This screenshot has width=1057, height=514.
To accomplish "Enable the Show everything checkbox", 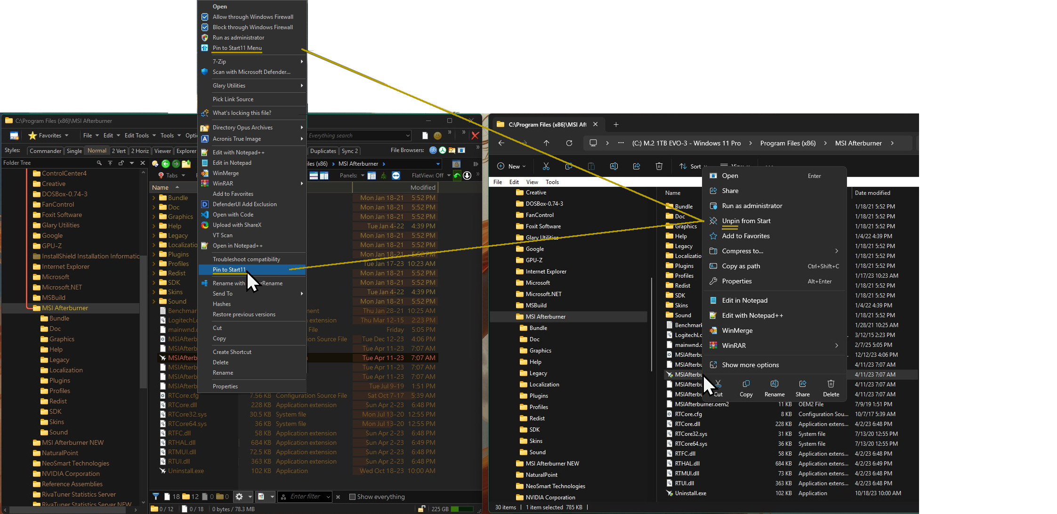I will point(352,497).
